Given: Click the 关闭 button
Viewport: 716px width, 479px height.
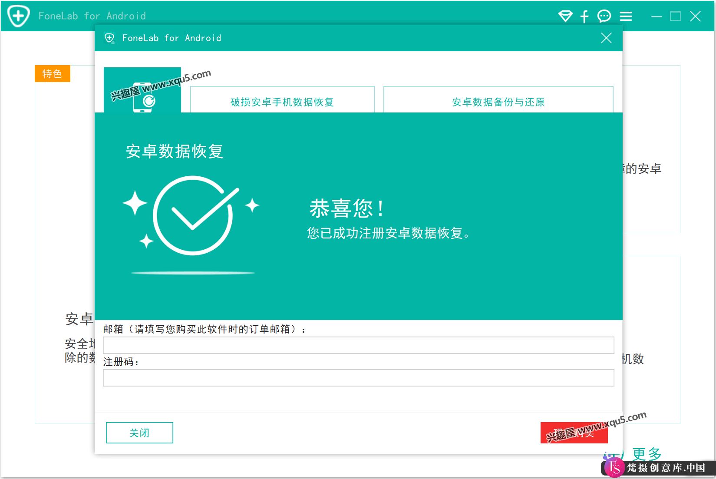Looking at the screenshot, I should pyautogui.click(x=139, y=433).
